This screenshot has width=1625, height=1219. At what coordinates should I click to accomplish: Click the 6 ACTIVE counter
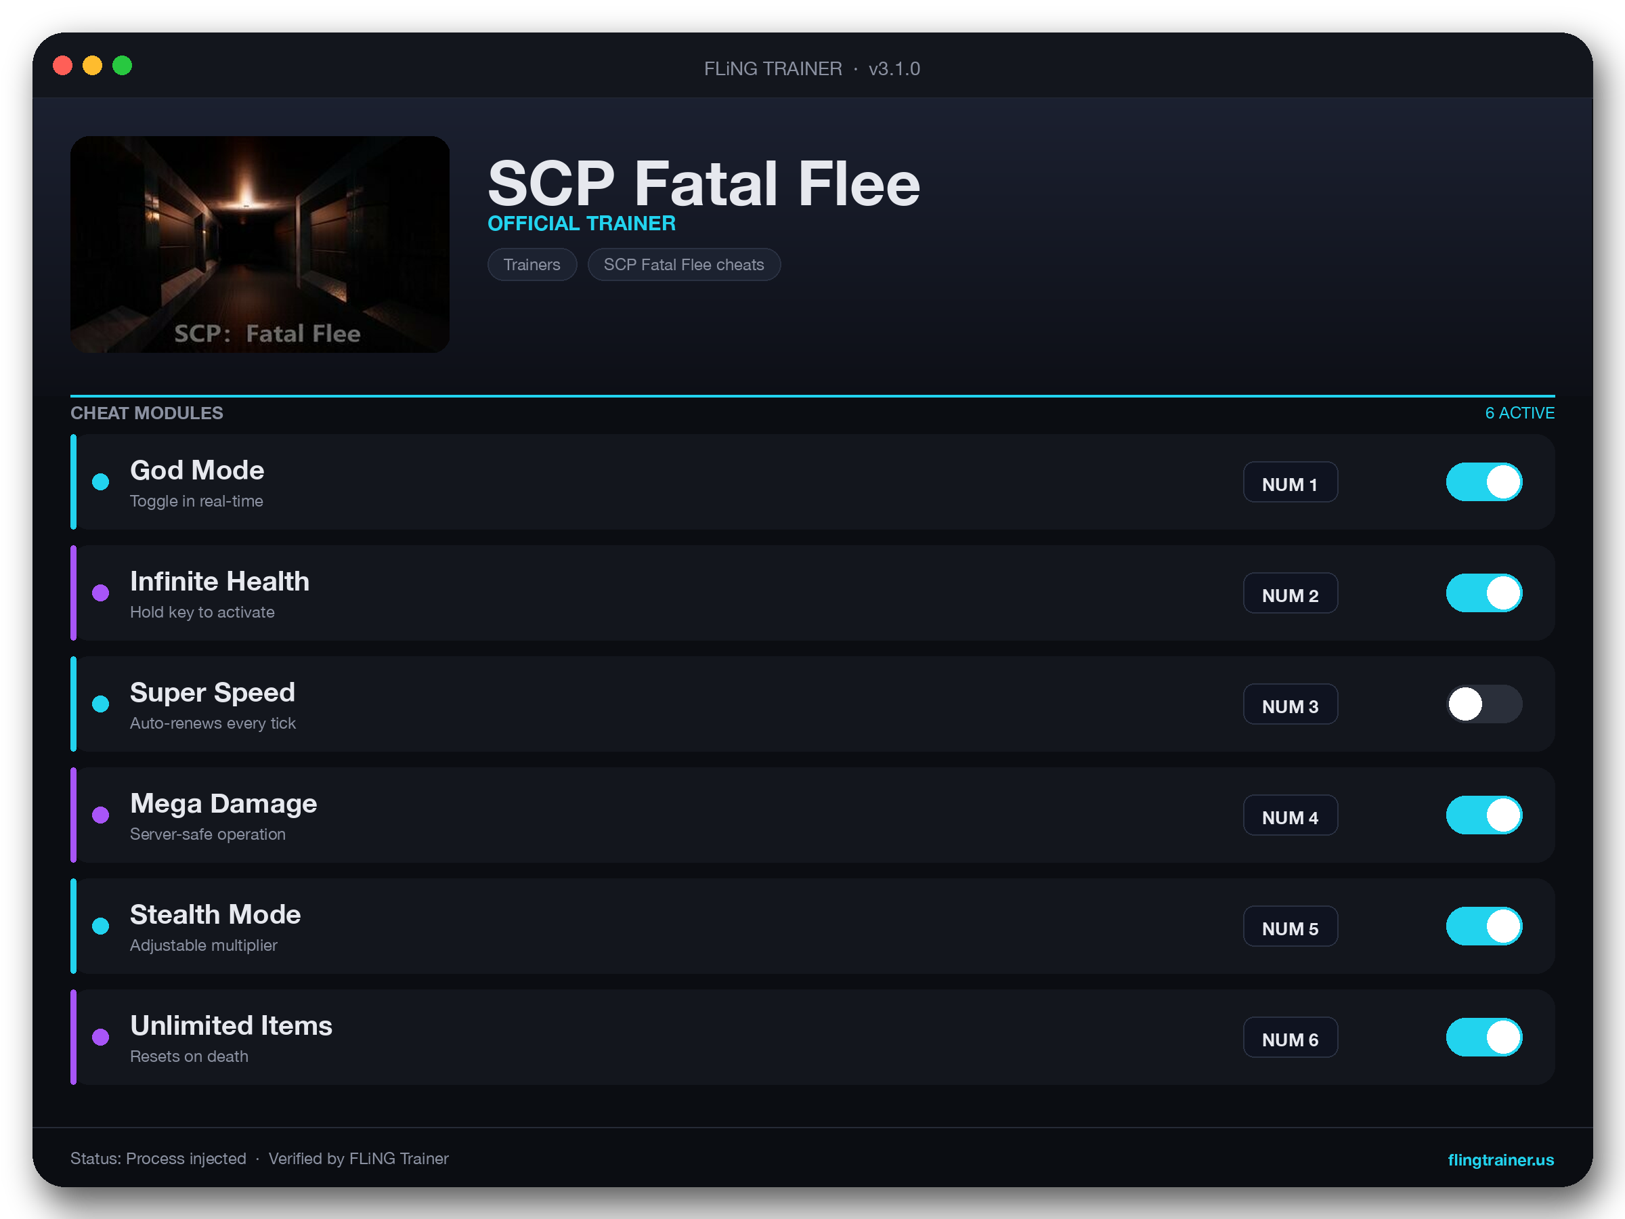click(1519, 413)
